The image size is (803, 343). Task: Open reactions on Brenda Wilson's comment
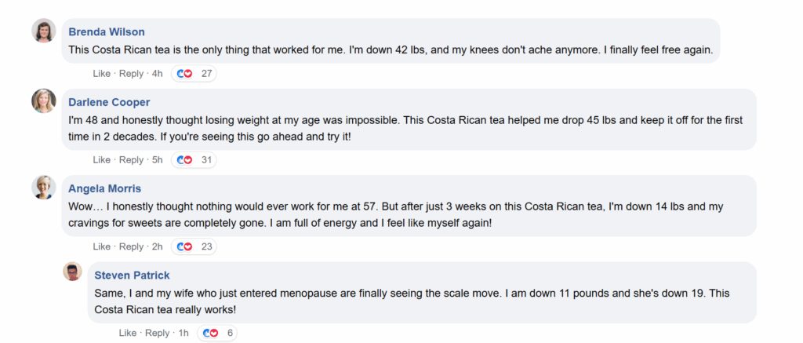[x=194, y=74]
